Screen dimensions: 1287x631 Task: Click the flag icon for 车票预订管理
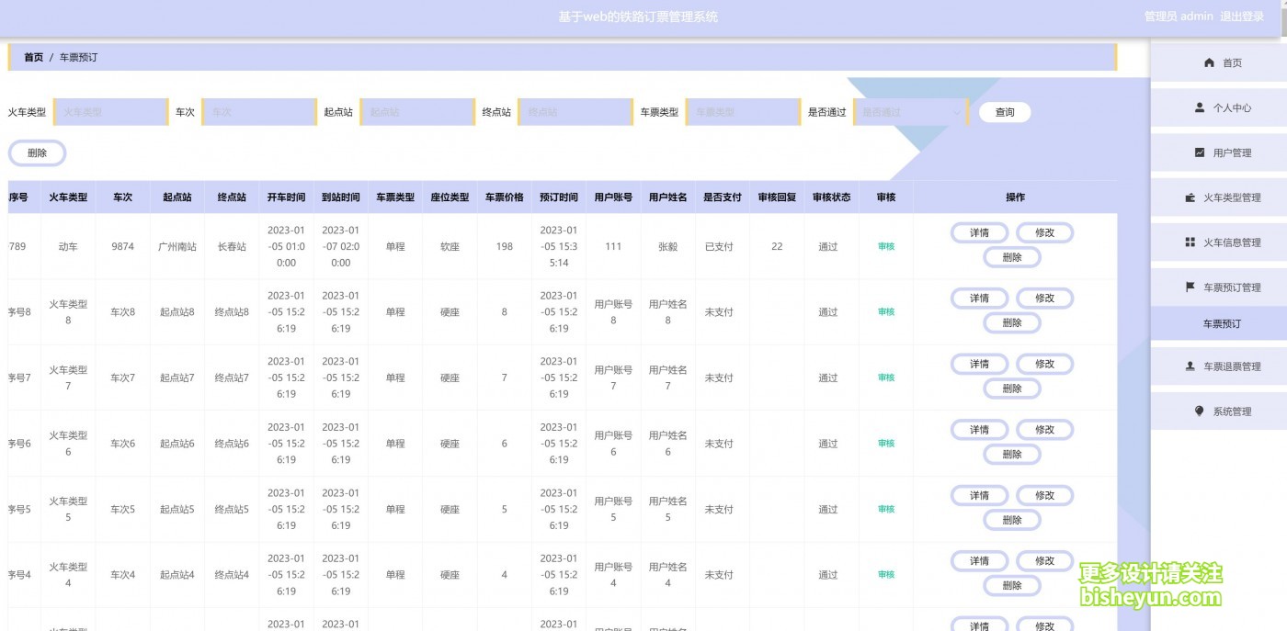coord(1190,287)
